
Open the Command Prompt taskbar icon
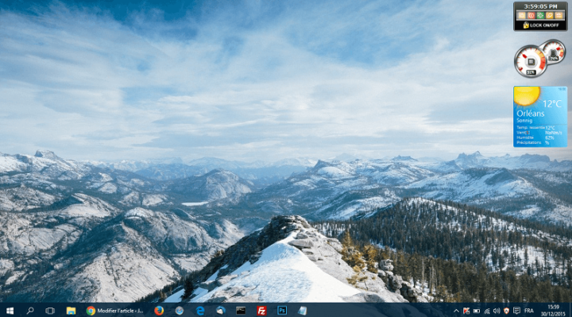tap(241, 311)
